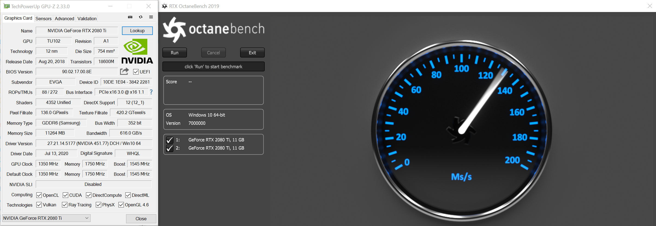Image resolution: width=656 pixels, height=226 pixels.
Task: Toggle the DirectML checkbox
Action: tap(128, 195)
